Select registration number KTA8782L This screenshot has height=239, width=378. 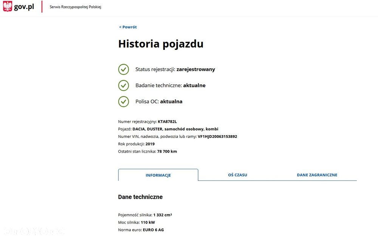[167, 122]
